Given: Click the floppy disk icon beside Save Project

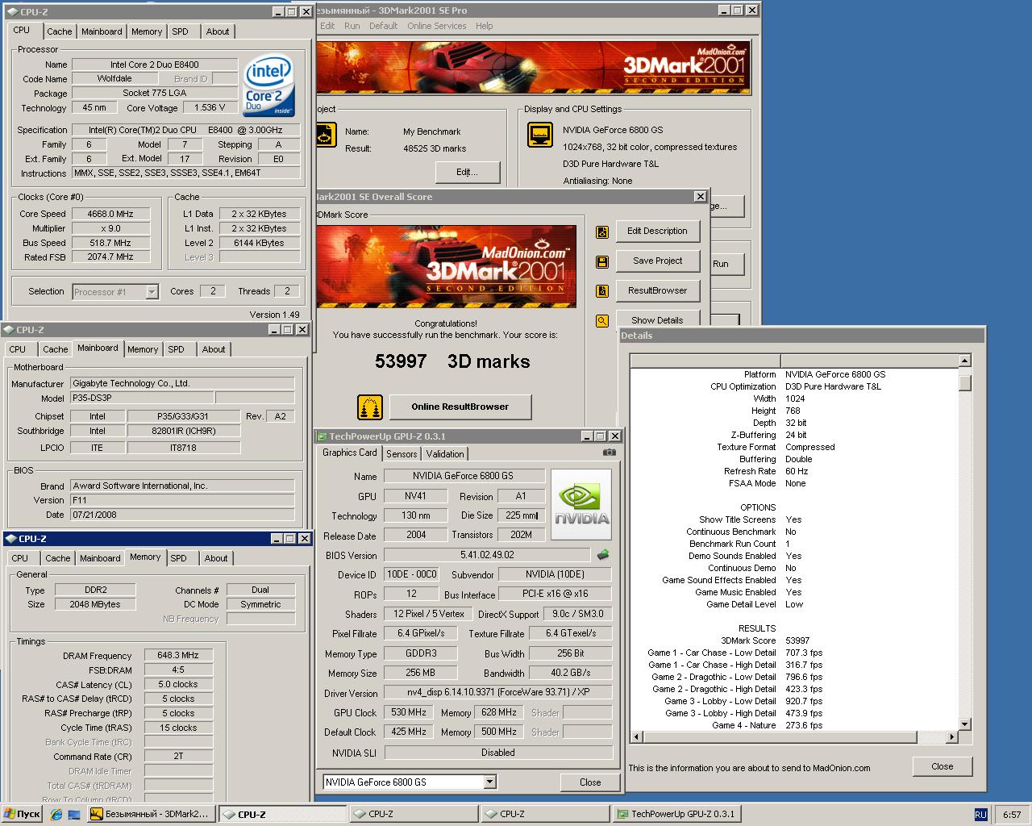Looking at the screenshot, I should tap(602, 261).
